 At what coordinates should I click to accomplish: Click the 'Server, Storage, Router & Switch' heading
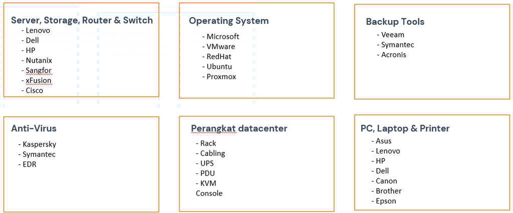(82, 20)
